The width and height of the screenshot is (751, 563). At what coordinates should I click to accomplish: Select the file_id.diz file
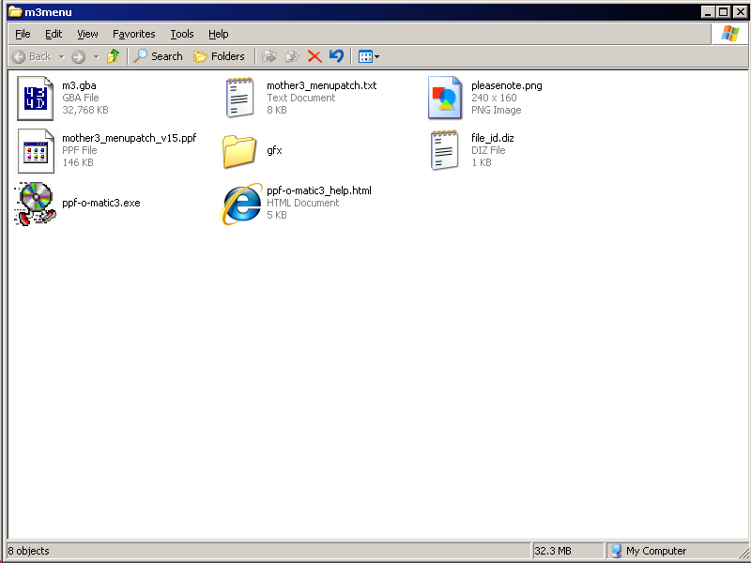click(445, 151)
